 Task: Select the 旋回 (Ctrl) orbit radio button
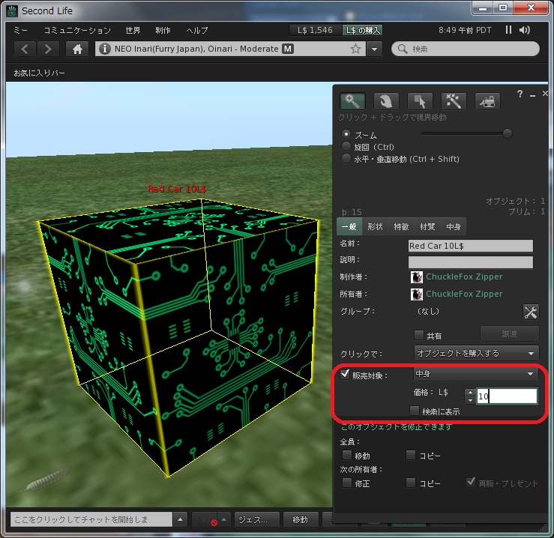pos(346,147)
